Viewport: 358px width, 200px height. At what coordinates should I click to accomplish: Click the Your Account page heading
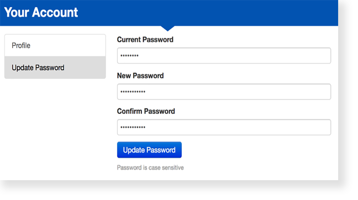point(41,12)
